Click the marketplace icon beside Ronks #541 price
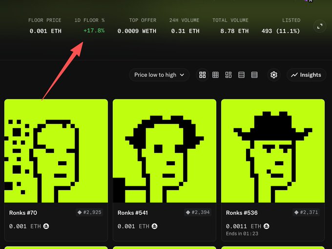 tap(155, 226)
